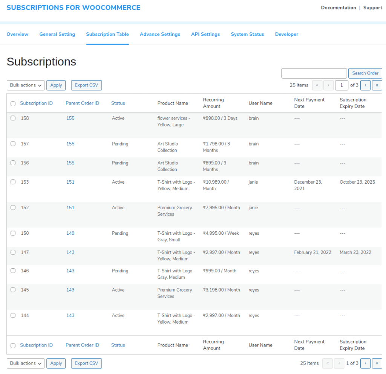This screenshot has height=374, width=386.
Task: Open the top Bulk actions dropdown
Action: (25, 85)
